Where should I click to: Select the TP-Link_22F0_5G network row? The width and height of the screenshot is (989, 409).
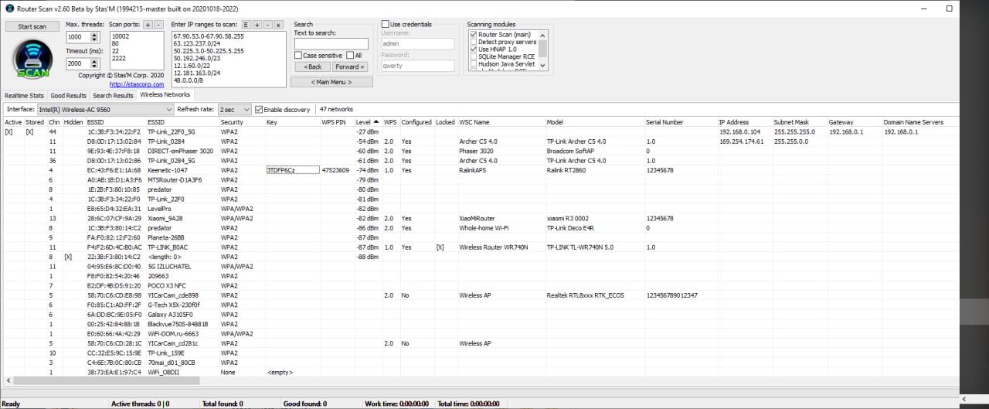[479, 132]
